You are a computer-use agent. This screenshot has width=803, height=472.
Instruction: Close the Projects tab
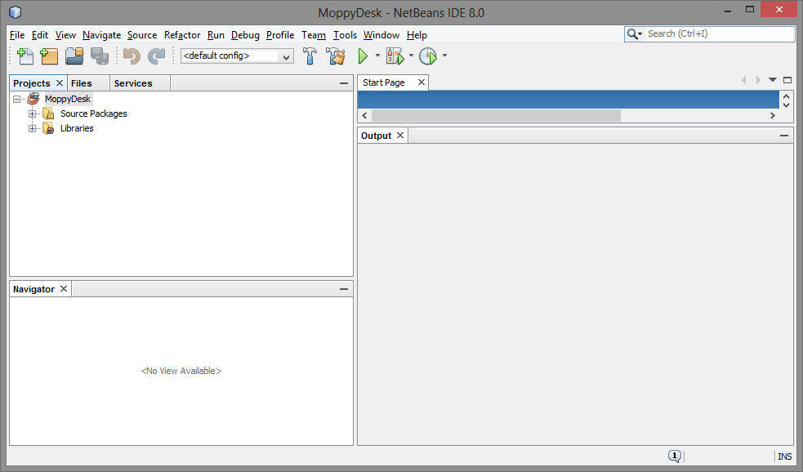[60, 82]
